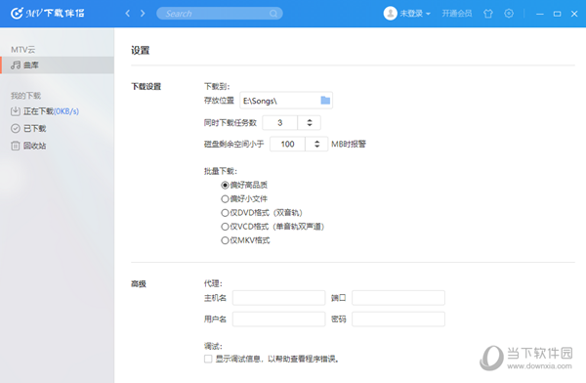Click the simultaneous download count field
This screenshot has height=383, width=586.
click(280, 123)
